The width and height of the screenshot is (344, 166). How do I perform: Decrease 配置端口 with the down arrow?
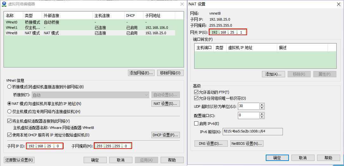[x=262, y=117]
